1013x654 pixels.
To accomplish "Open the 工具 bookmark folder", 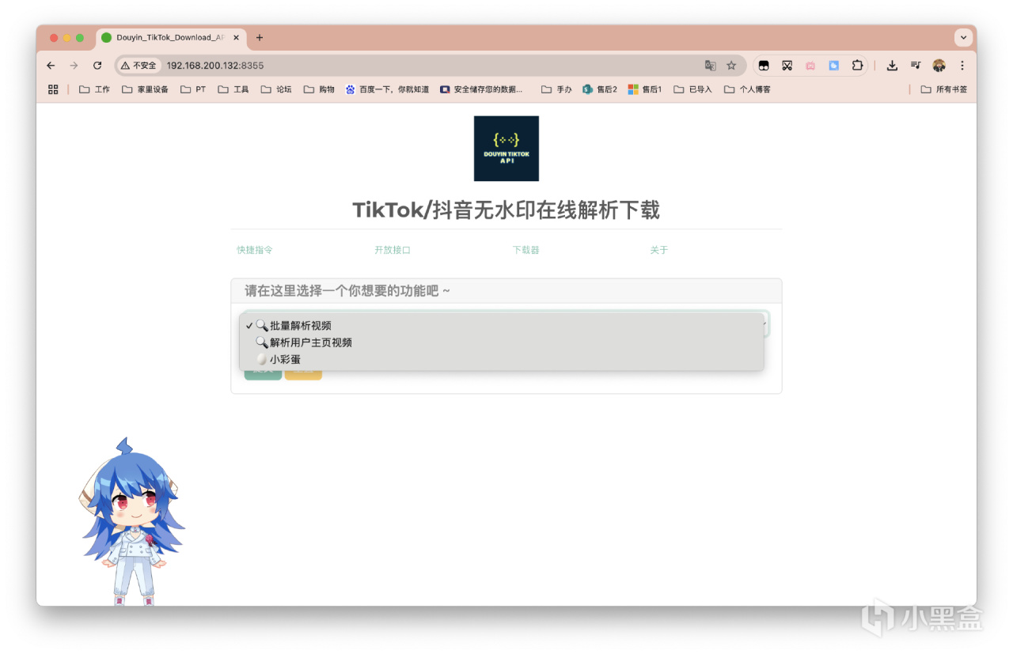I will [233, 89].
